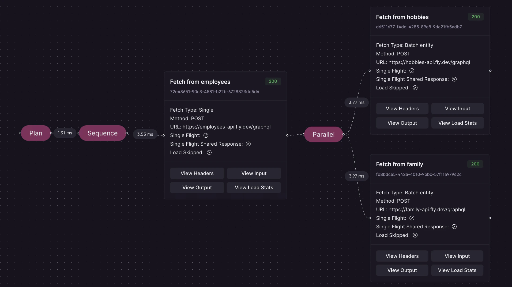Screen dimensions: 512x287
Task: Click the Load Skipped cross icon on family card
Action: click(415, 235)
